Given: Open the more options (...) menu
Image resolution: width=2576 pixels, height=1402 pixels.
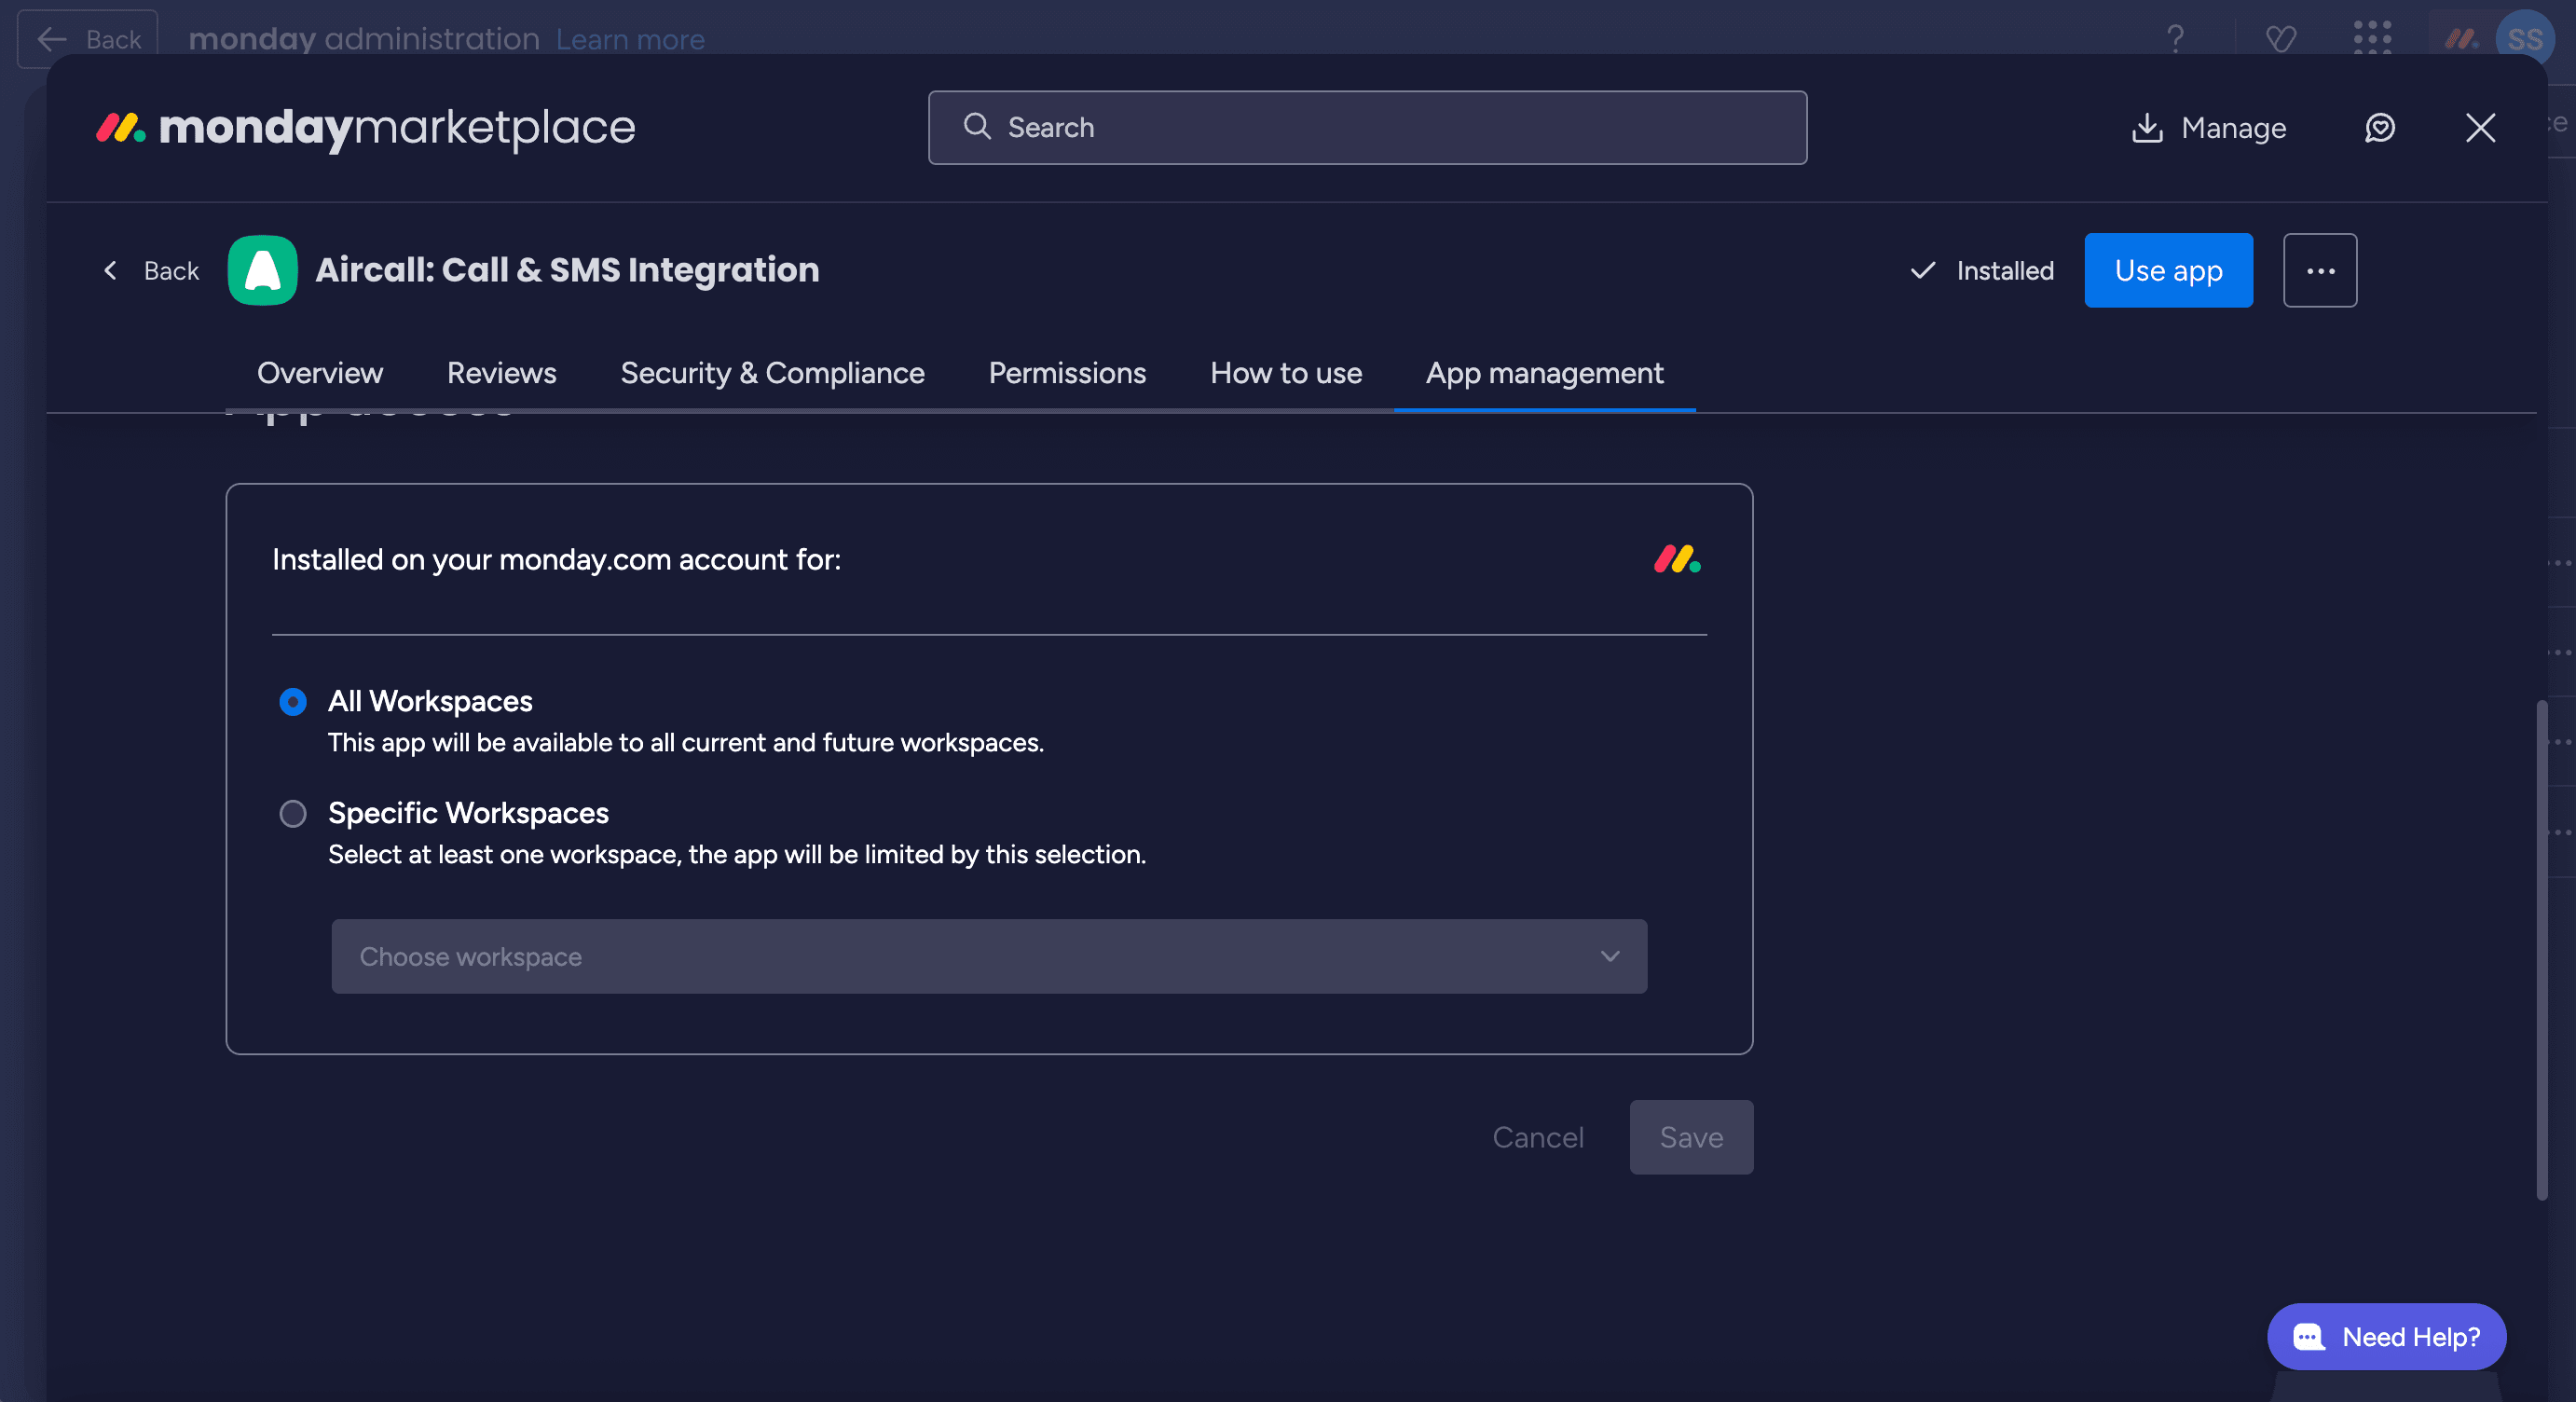Looking at the screenshot, I should [x=2320, y=270].
